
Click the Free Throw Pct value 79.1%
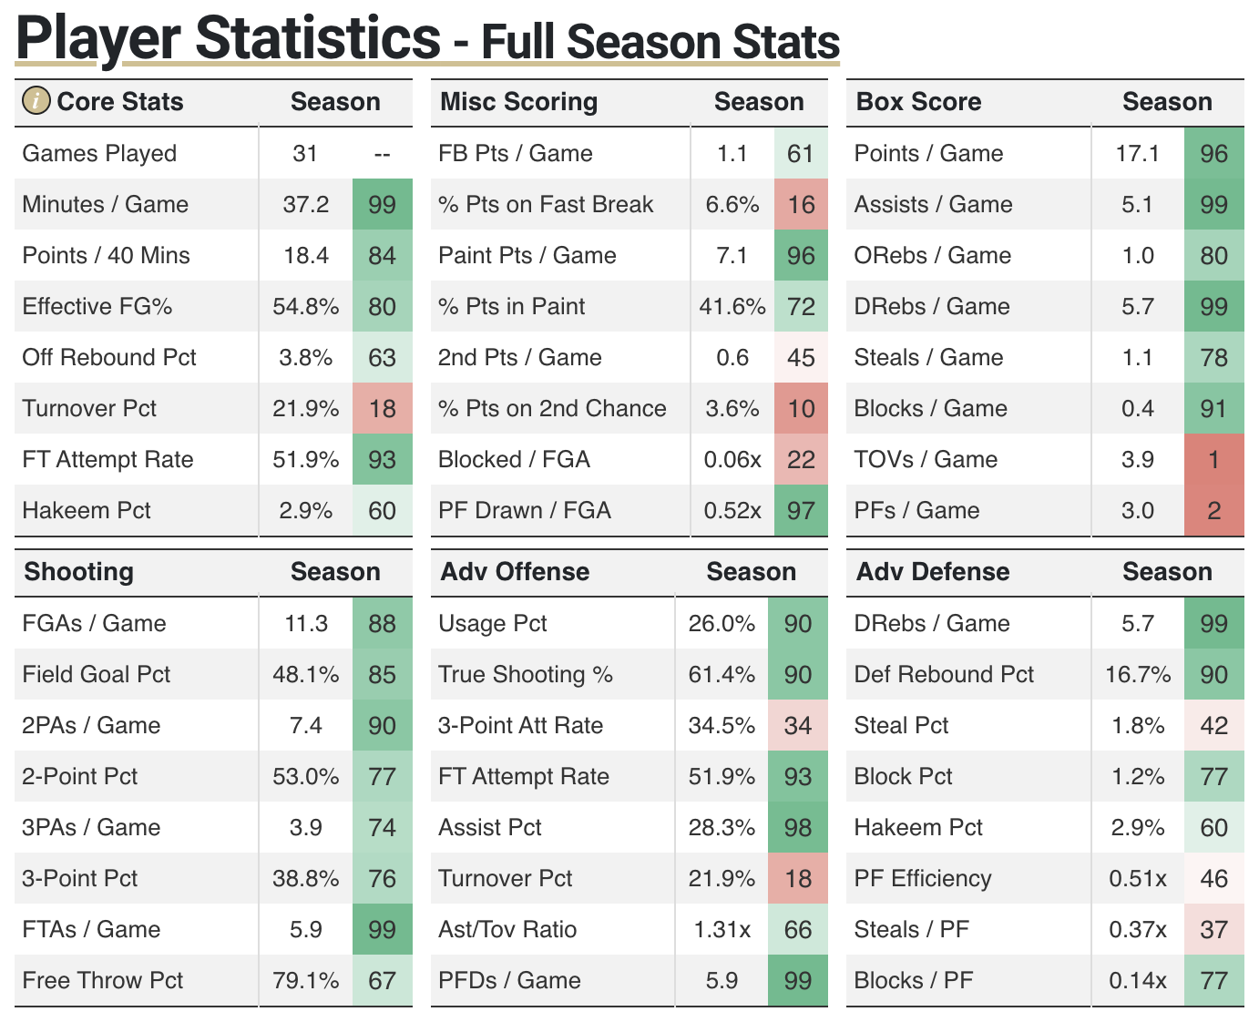pyautogui.click(x=306, y=980)
